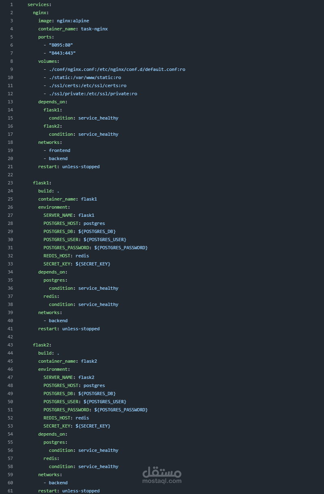
Task: Click line number 13 in the gutter
Action: pos(10,102)
